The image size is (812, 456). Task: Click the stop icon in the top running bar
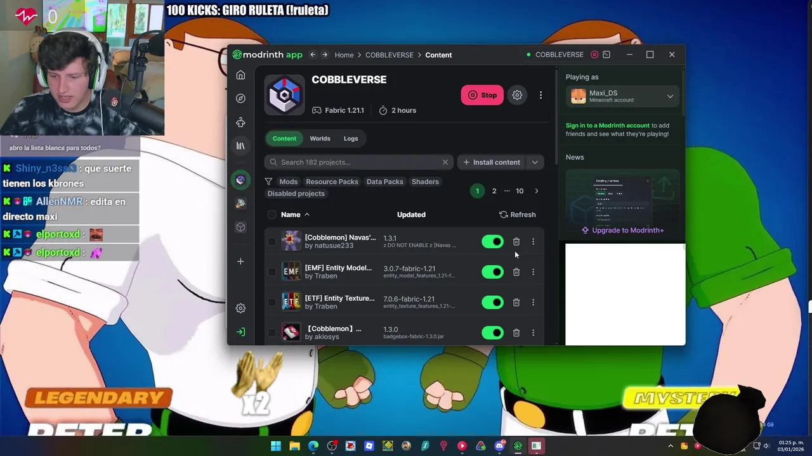(594, 54)
